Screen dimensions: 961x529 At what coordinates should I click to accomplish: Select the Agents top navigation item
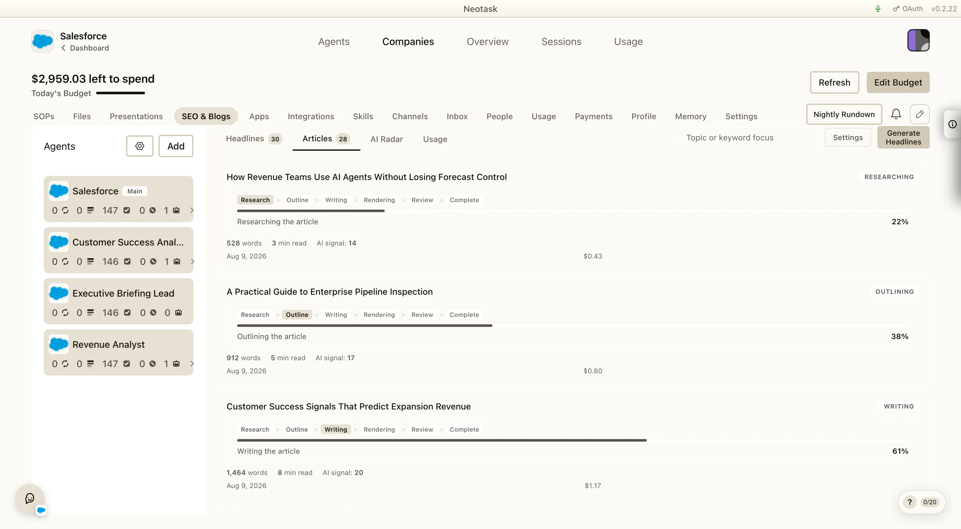pyautogui.click(x=334, y=42)
